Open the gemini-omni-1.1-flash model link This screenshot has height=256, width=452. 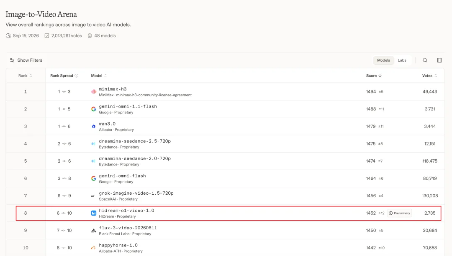pos(128,106)
